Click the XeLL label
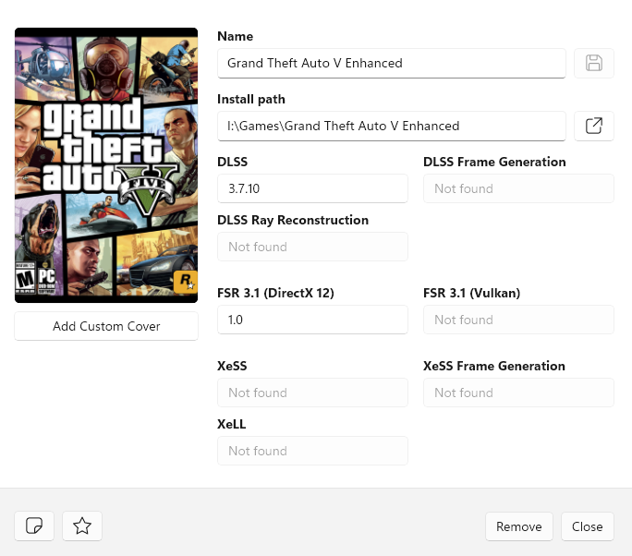 [x=232, y=424]
